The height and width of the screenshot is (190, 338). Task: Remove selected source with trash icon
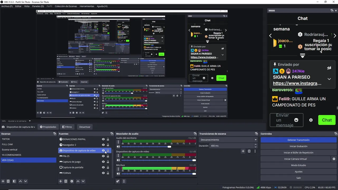(66, 181)
